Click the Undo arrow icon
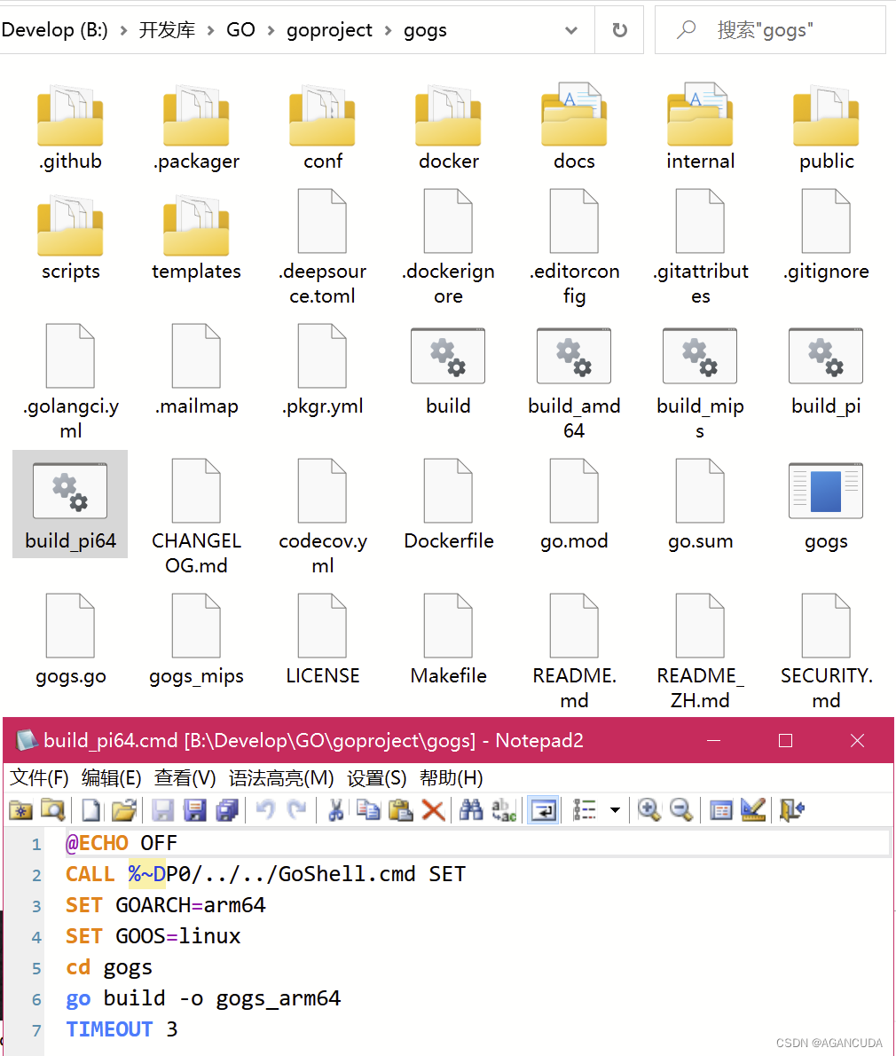The height and width of the screenshot is (1056, 896). 263,810
